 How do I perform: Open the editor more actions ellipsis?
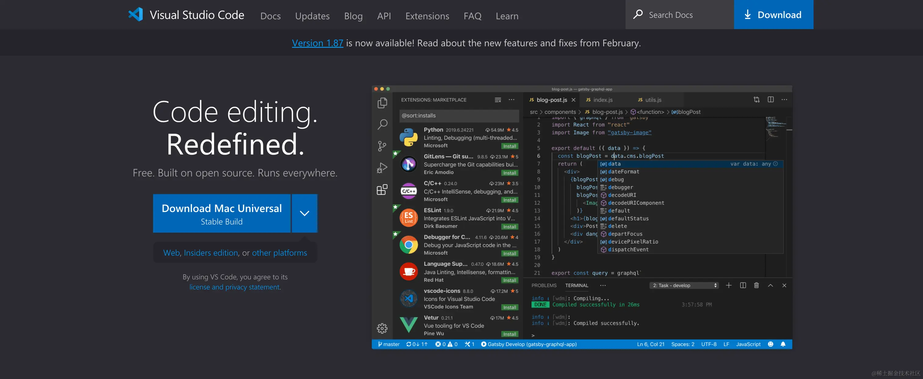point(784,99)
